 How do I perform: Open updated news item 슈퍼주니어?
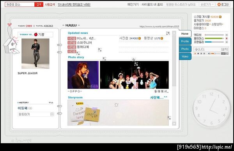click(x=84, y=43)
